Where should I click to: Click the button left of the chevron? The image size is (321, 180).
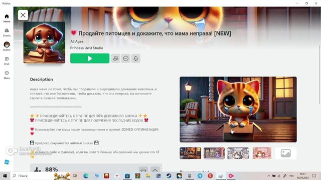[x=143, y=170]
